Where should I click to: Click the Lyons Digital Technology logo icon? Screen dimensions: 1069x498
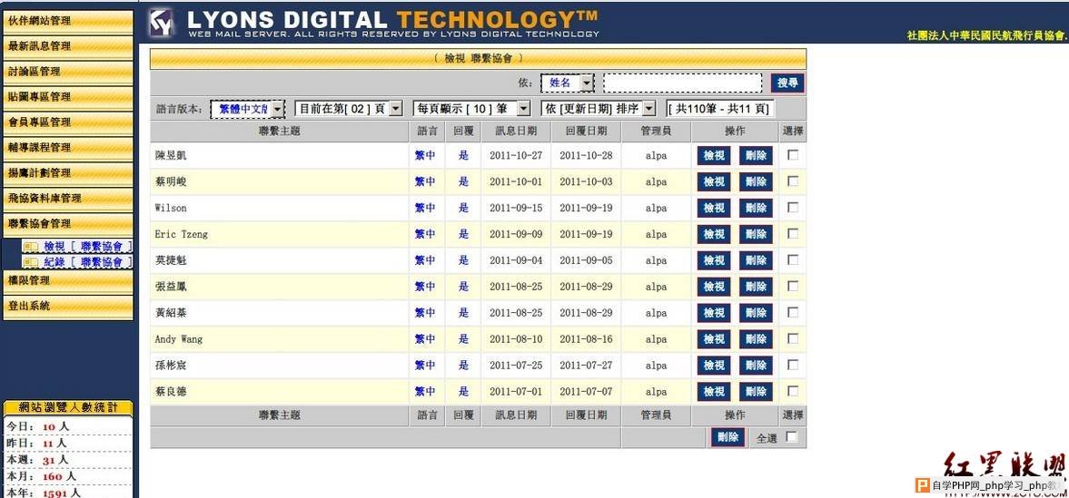163,23
